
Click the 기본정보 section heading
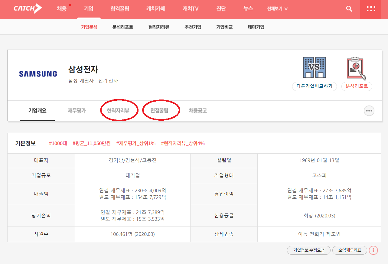pyautogui.click(x=25, y=143)
